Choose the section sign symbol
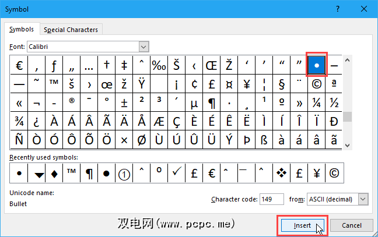The image size is (378, 237). pos(281,84)
